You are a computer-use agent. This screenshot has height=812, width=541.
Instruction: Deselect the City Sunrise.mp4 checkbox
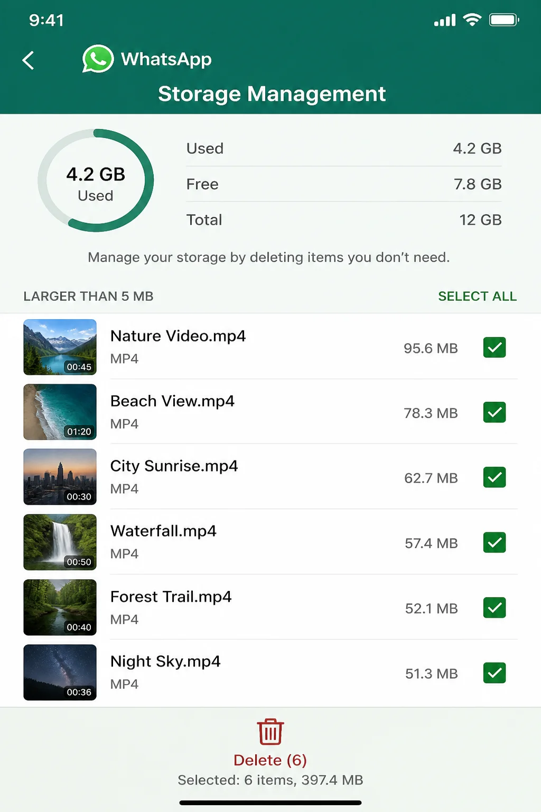[495, 477]
